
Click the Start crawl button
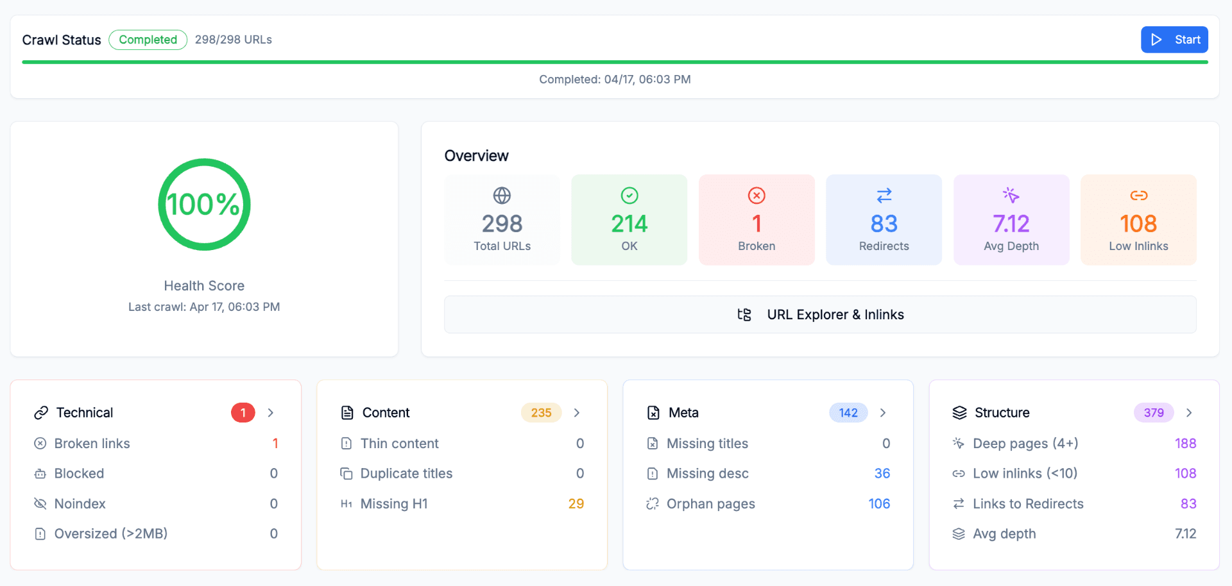[x=1174, y=40]
